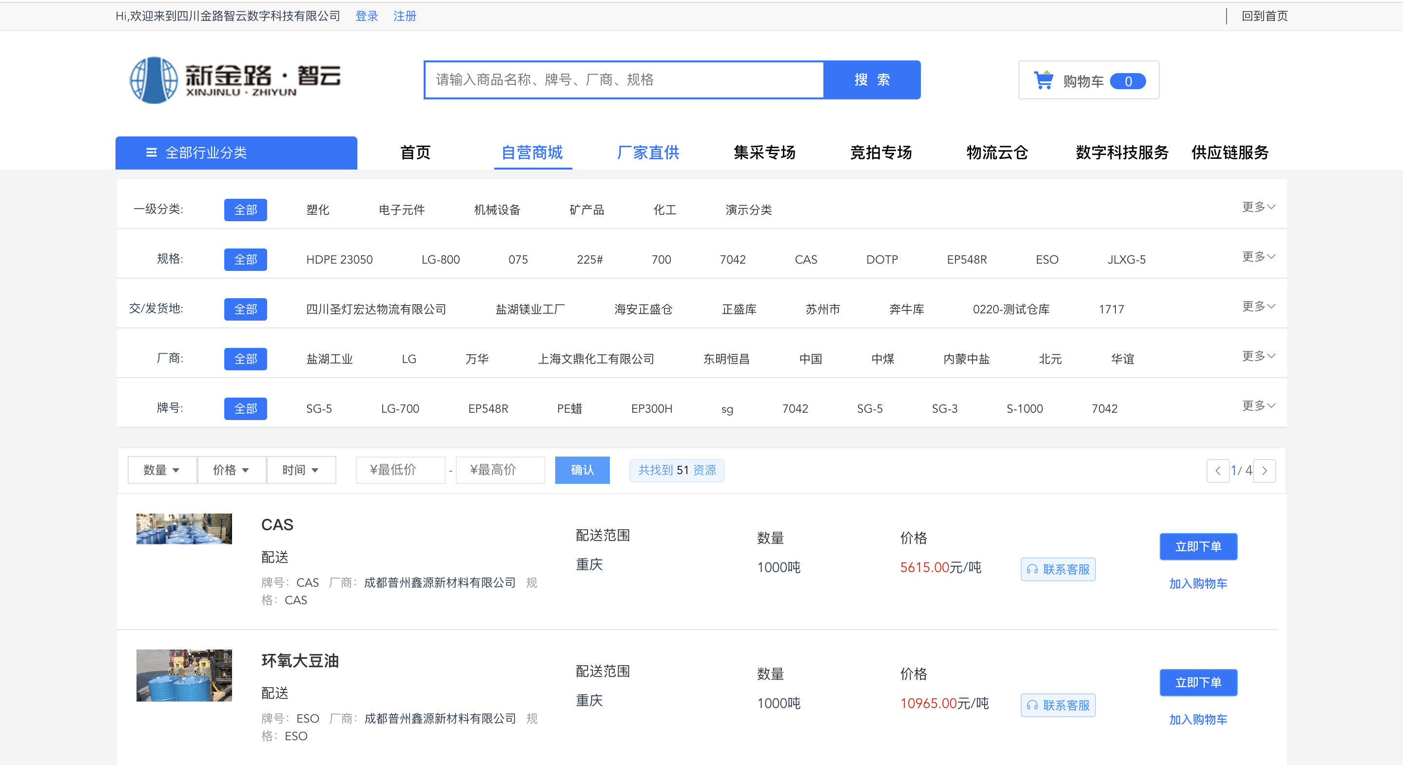Click 确认 price filter button
This screenshot has width=1403, height=765.
click(582, 470)
